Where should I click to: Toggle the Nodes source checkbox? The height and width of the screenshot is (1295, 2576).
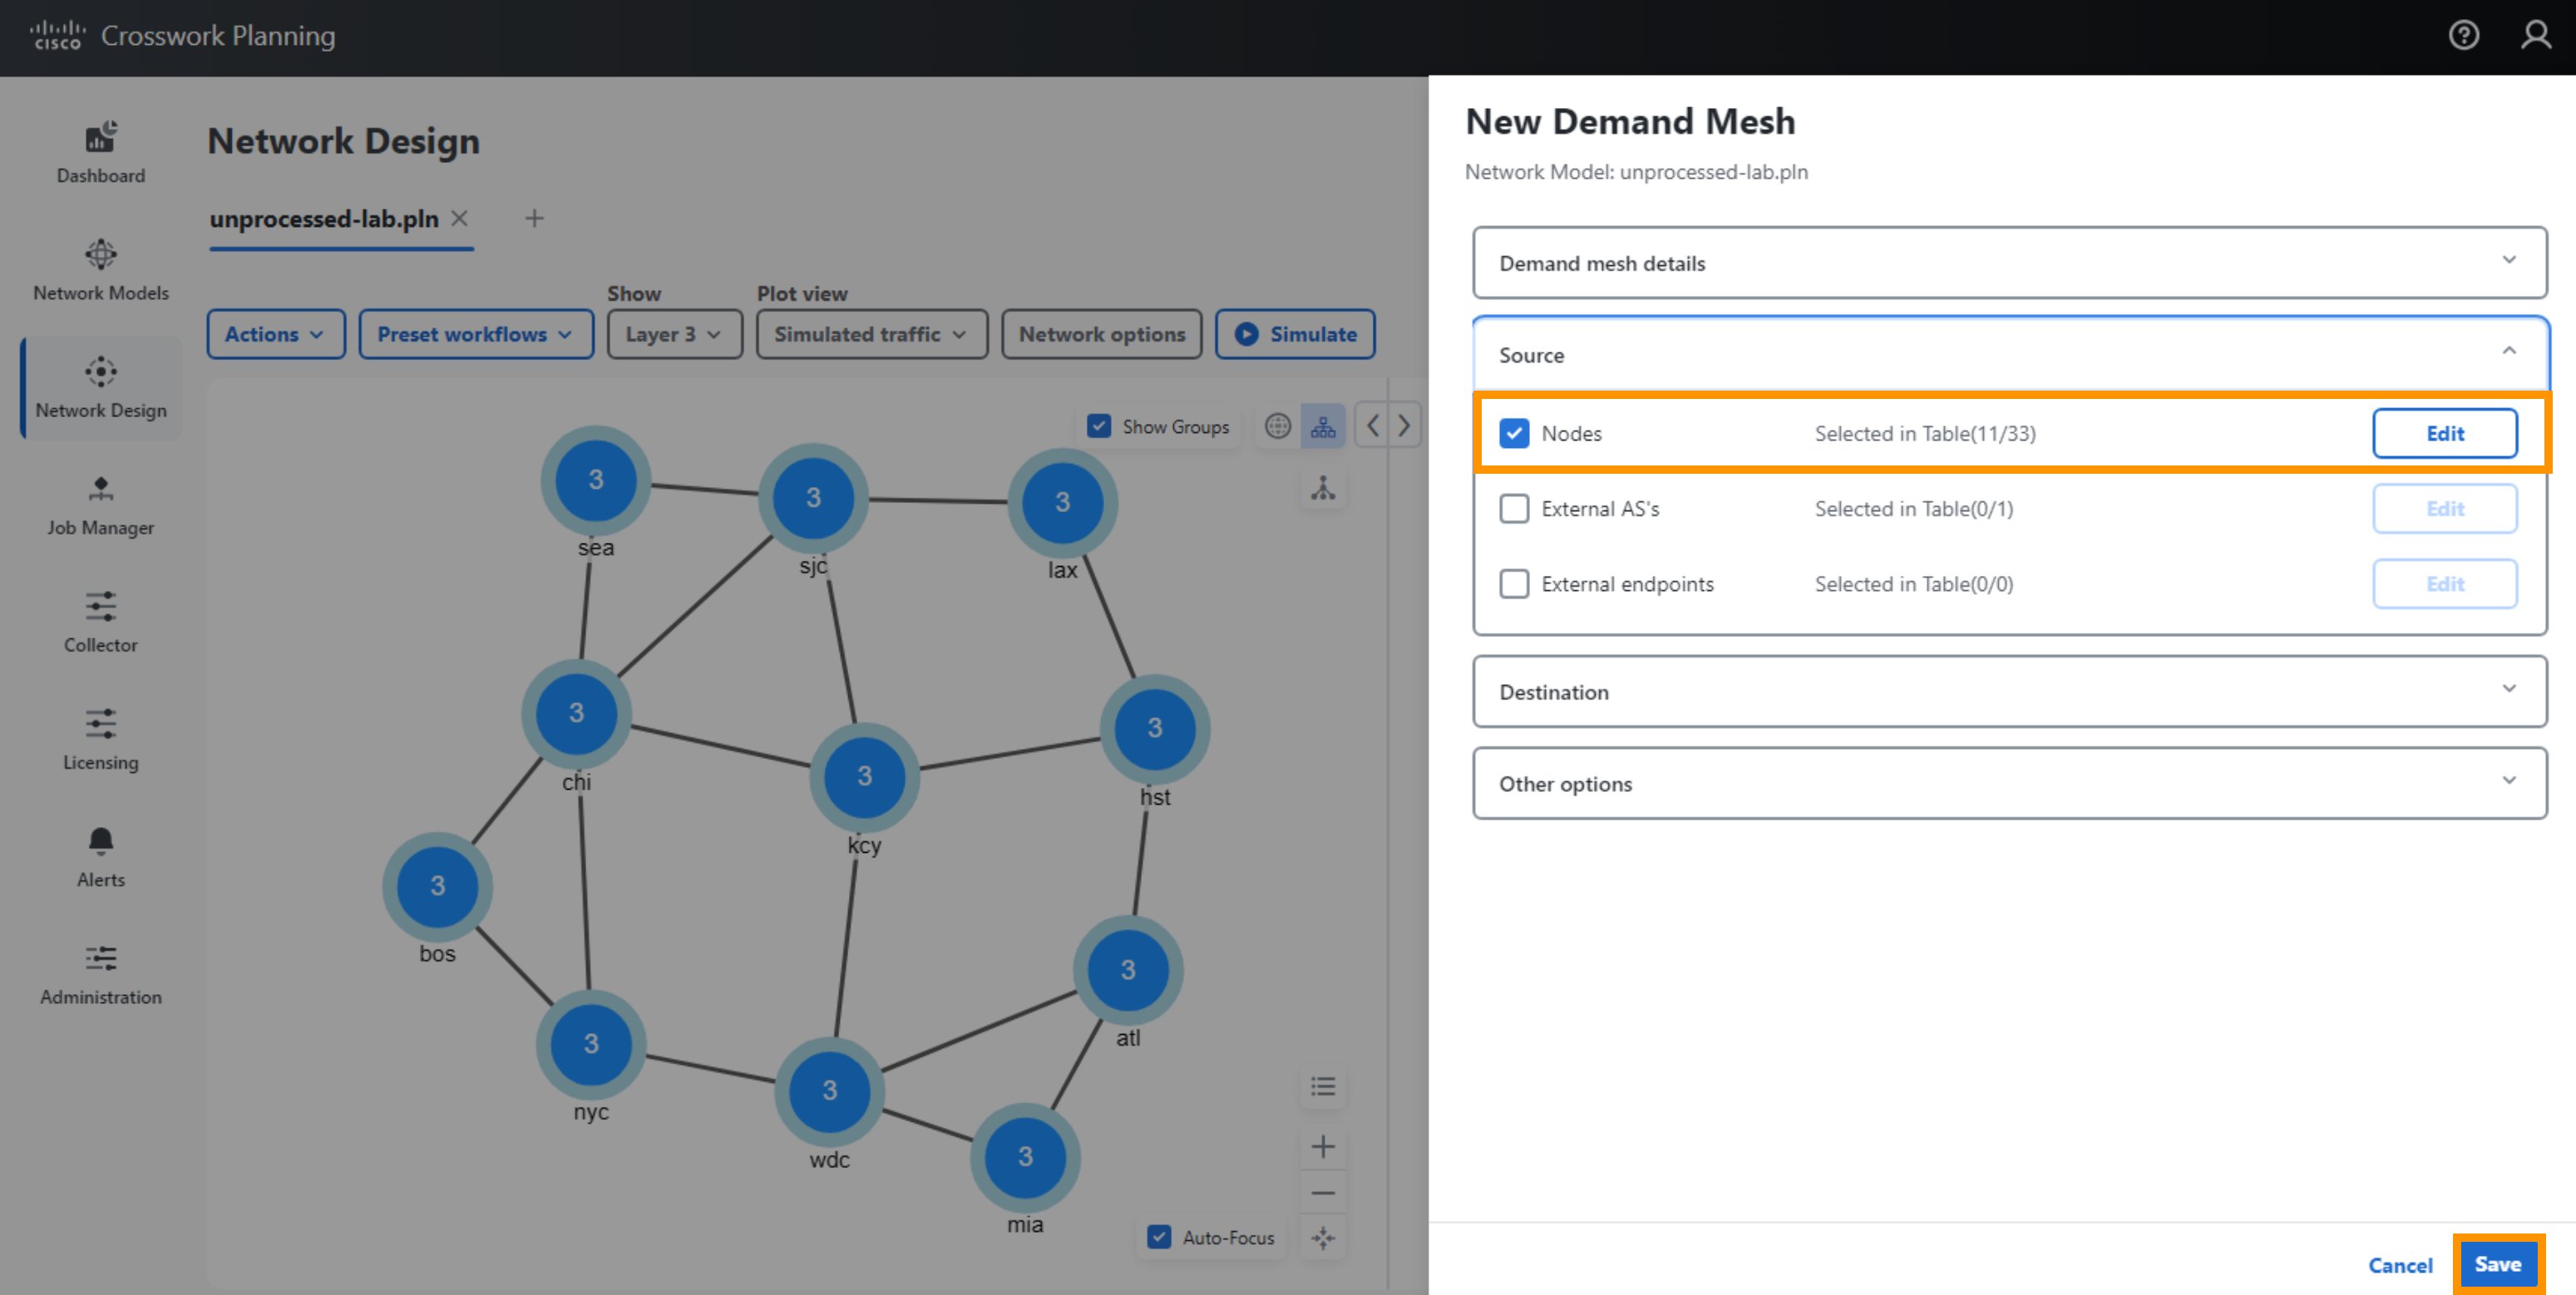coord(1515,433)
